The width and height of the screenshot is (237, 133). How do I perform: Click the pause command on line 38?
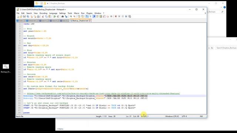pos(26,113)
